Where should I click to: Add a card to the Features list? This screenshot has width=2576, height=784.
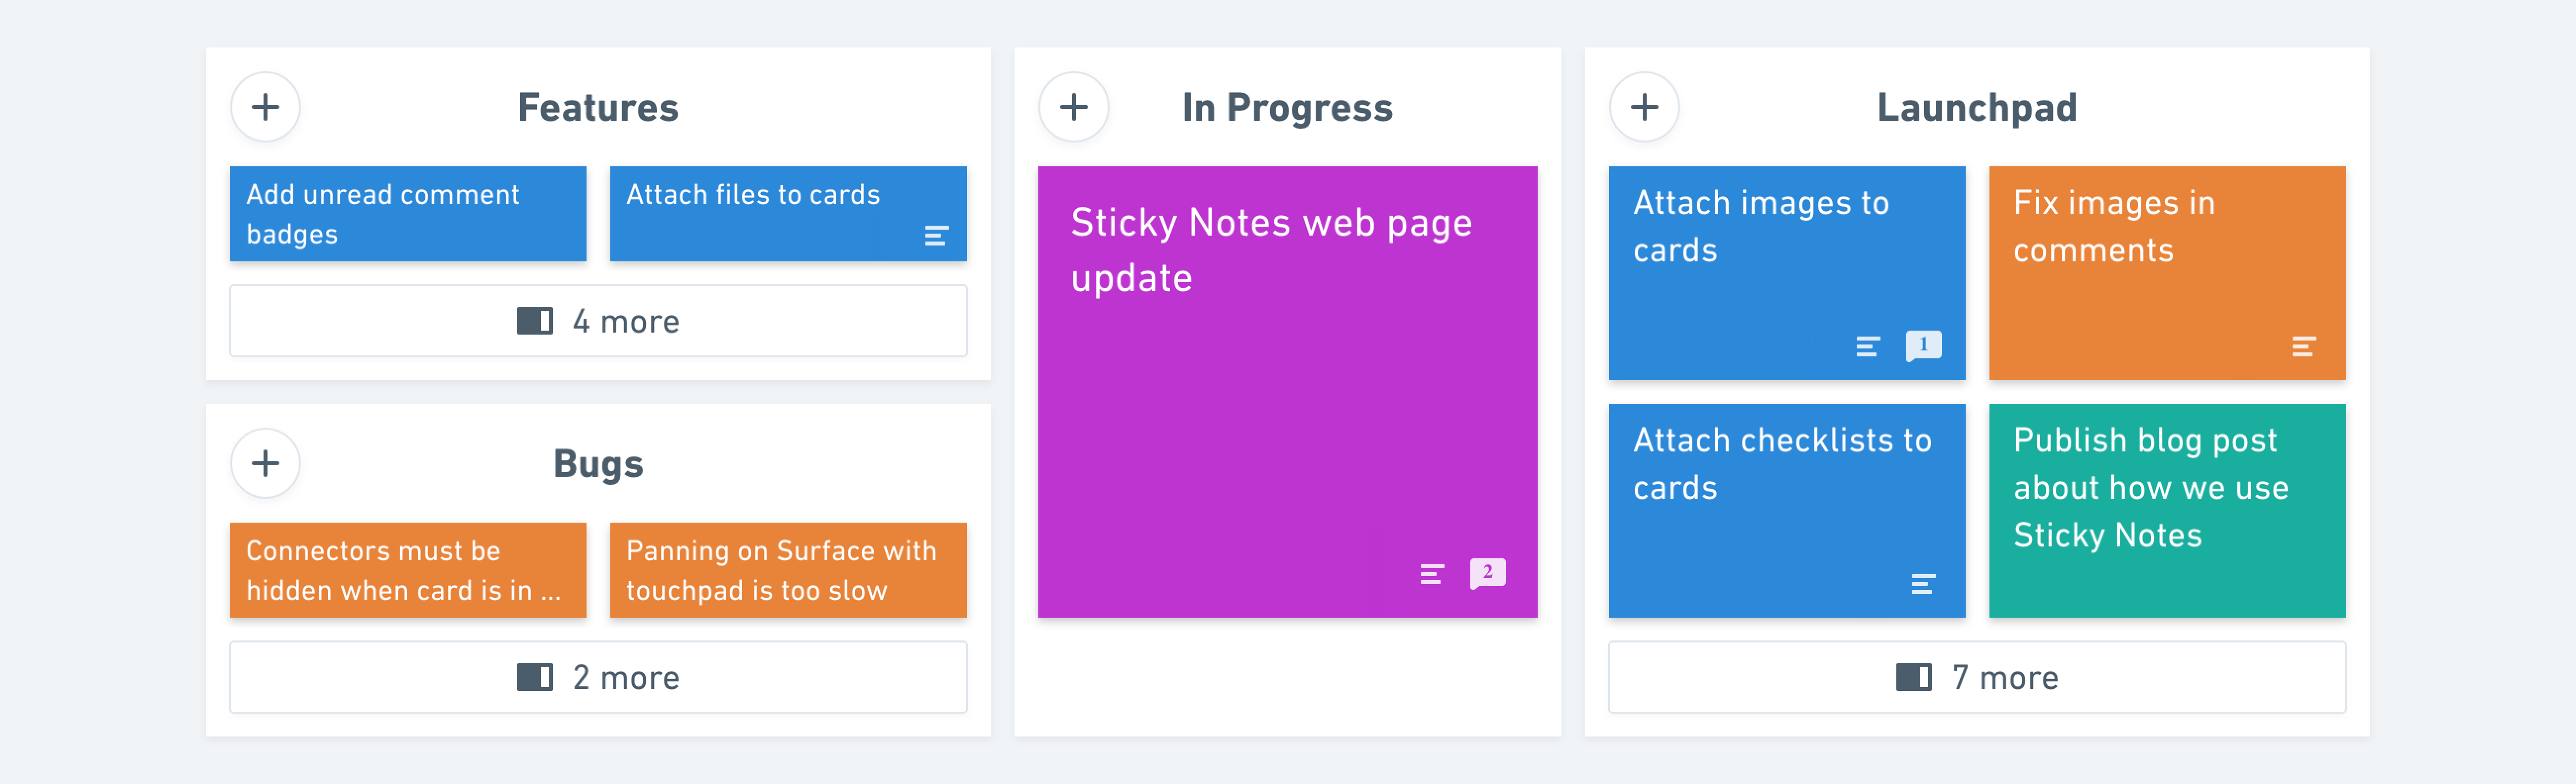pyautogui.click(x=265, y=107)
